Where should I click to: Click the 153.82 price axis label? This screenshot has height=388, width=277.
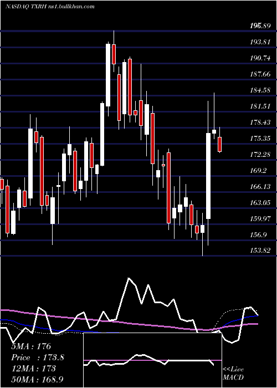260,251
